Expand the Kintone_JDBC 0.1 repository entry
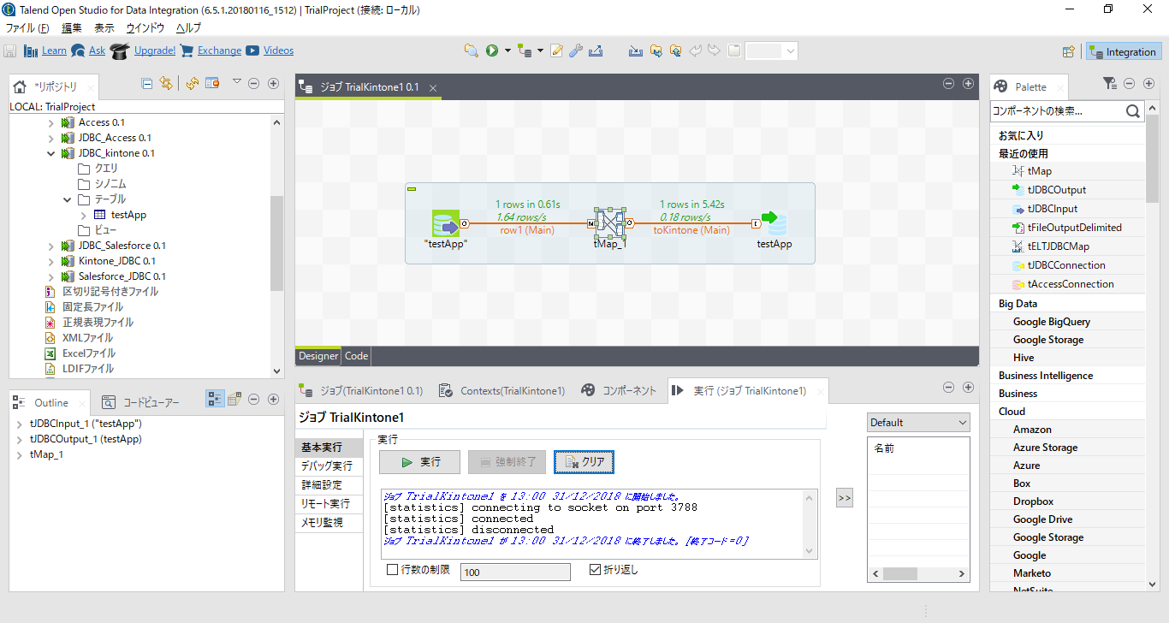This screenshot has width=1169, height=623. (x=50, y=261)
